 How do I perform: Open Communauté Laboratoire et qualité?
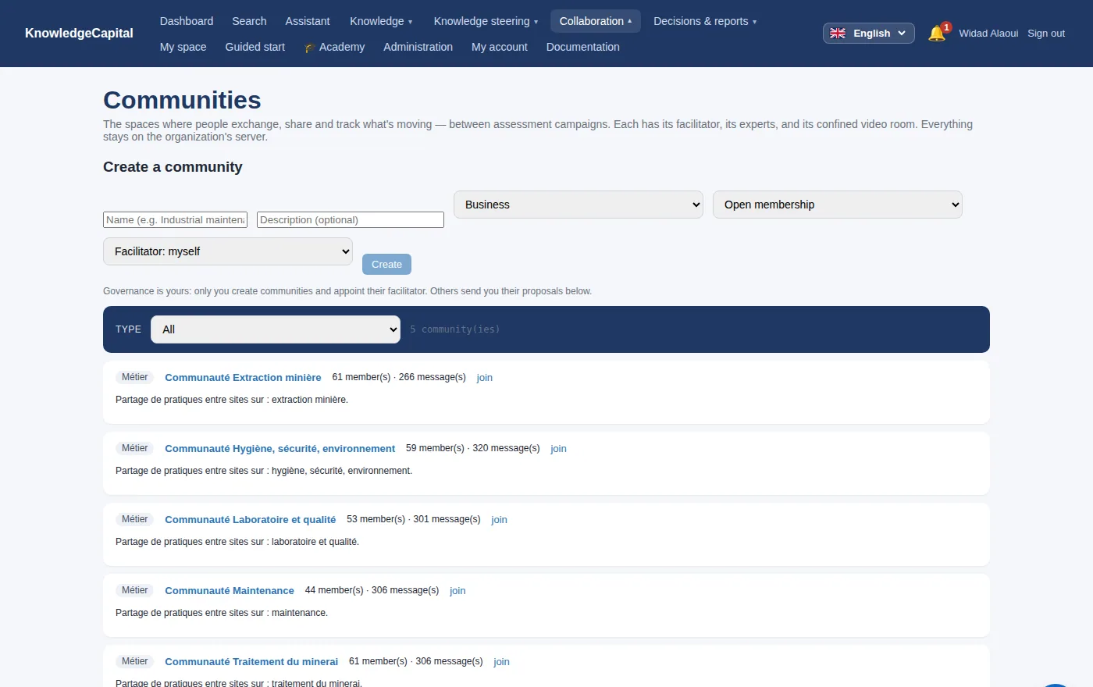click(x=251, y=520)
